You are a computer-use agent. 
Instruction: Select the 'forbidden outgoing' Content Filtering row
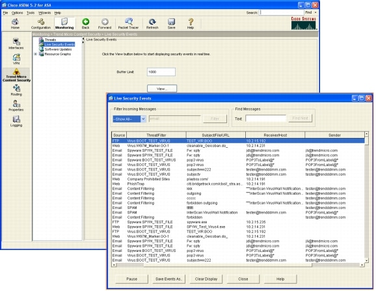[238, 203]
